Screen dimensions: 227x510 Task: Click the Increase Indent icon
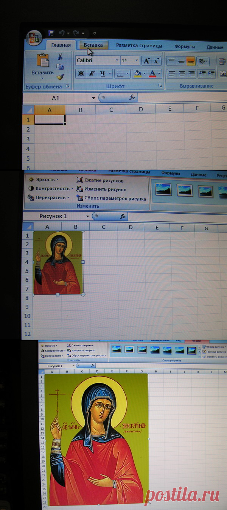pos(211,74)
